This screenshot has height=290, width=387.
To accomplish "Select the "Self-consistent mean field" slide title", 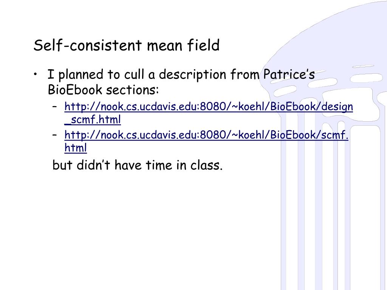I will [126, 45].
